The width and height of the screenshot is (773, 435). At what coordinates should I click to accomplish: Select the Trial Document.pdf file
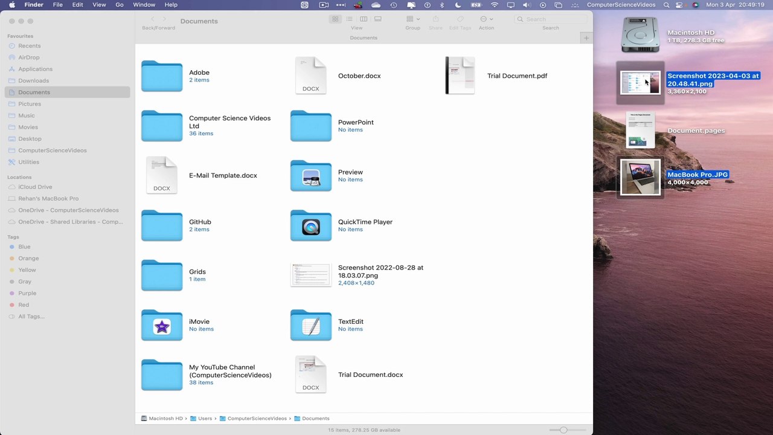click(460, 76)
